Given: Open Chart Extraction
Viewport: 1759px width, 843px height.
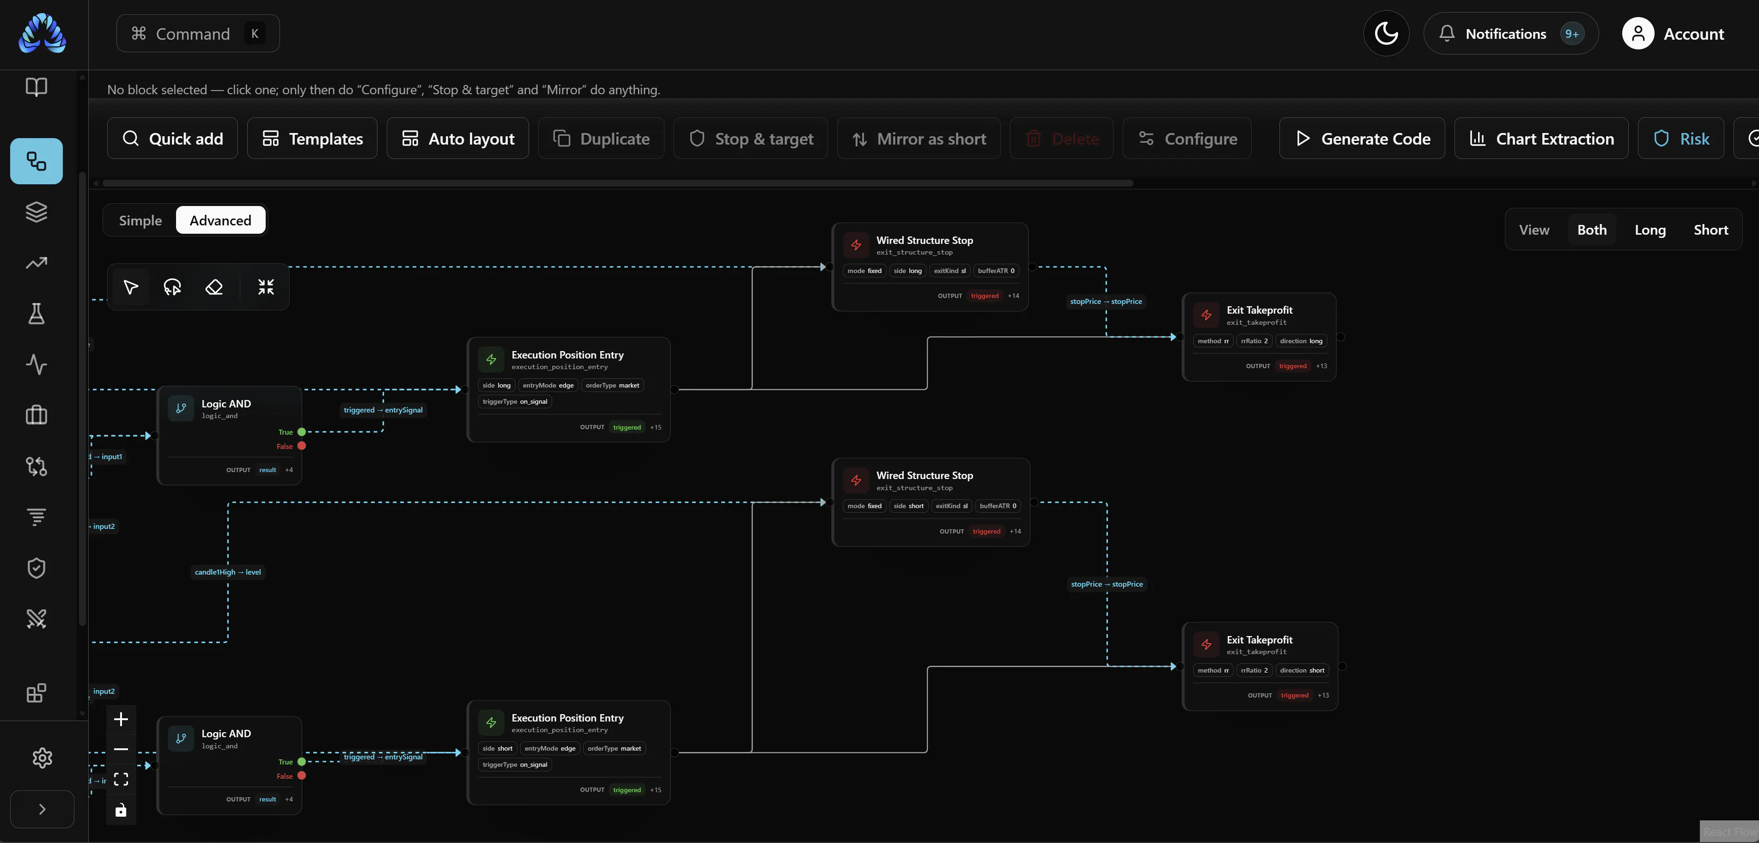Looking at the screenshot, I should [1541, 139].
